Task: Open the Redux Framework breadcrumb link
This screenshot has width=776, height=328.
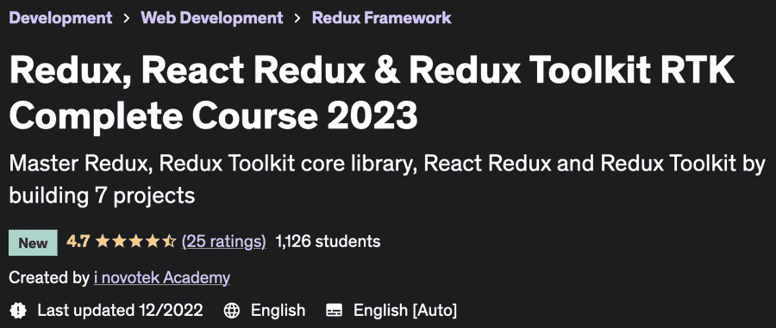Action: click(x=382, y=18)
